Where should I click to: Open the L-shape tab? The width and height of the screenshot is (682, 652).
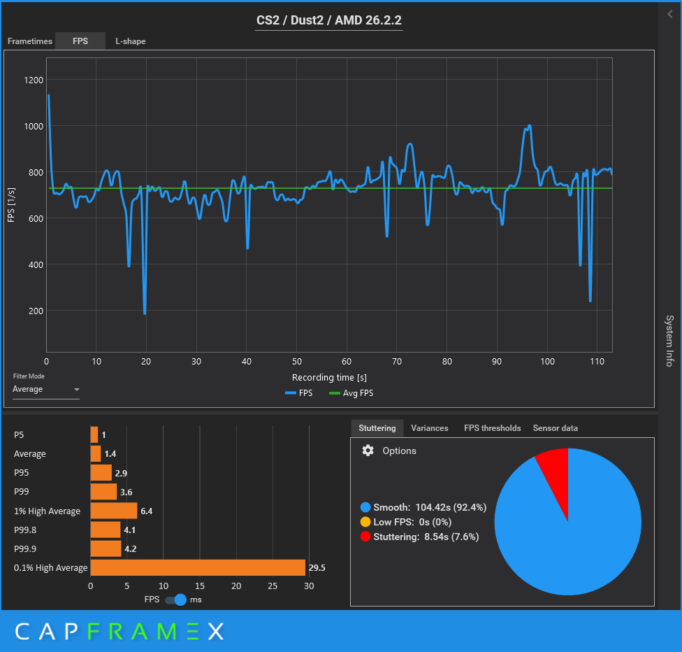(x=131, y=41)
